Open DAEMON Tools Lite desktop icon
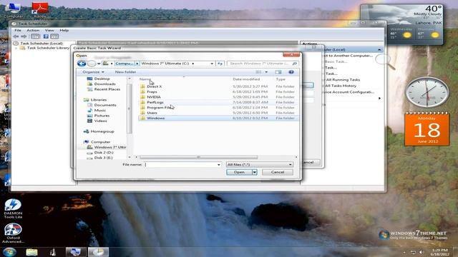 [13, 208]
